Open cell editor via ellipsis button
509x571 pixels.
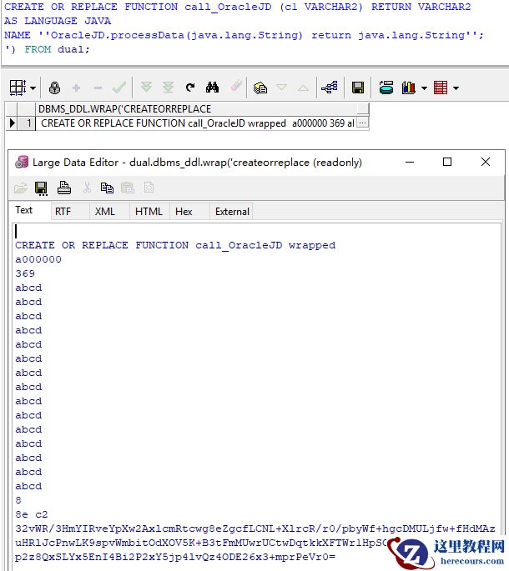point(362,123)
